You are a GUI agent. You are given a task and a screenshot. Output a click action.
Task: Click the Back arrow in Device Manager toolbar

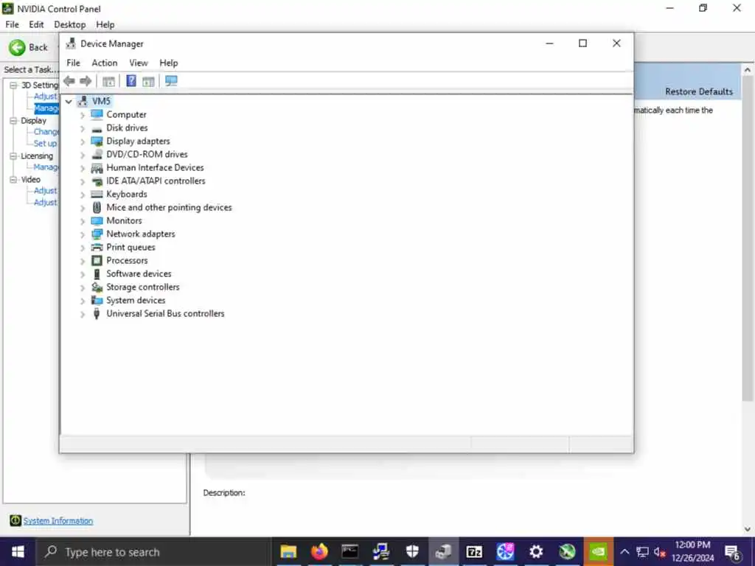(69, 81)
